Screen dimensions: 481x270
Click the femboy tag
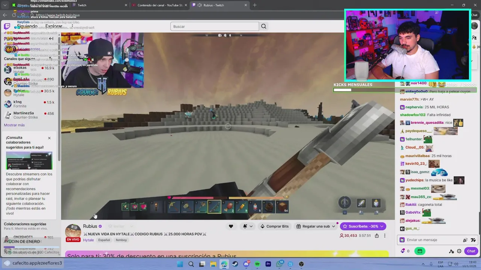pos(121,240)
